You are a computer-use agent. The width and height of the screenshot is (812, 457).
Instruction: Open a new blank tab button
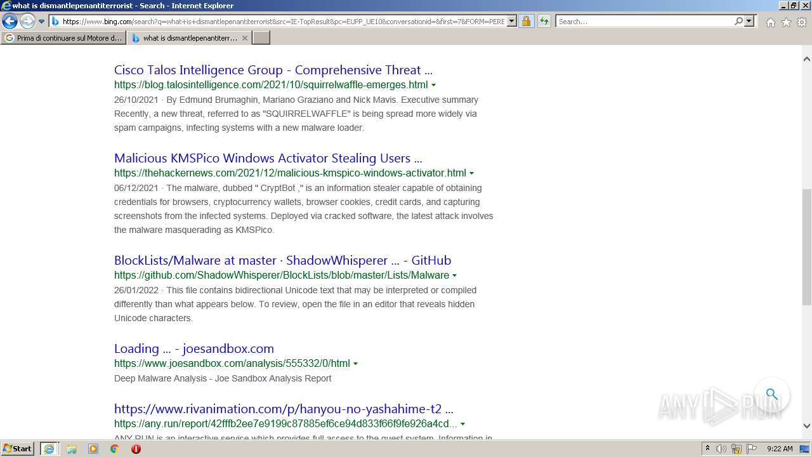[x=261, y=38]
